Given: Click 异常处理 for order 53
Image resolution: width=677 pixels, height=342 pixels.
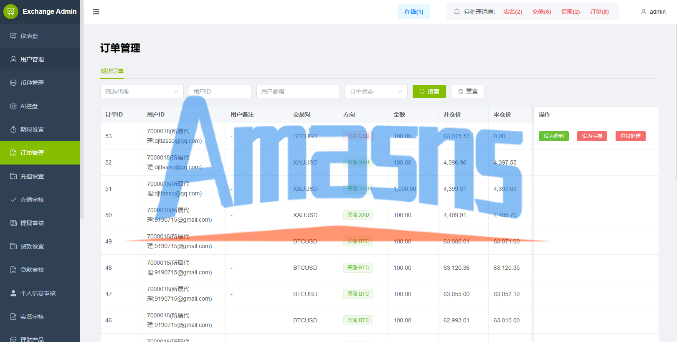Looking at the screenshot, I should [x=631, y=136].
